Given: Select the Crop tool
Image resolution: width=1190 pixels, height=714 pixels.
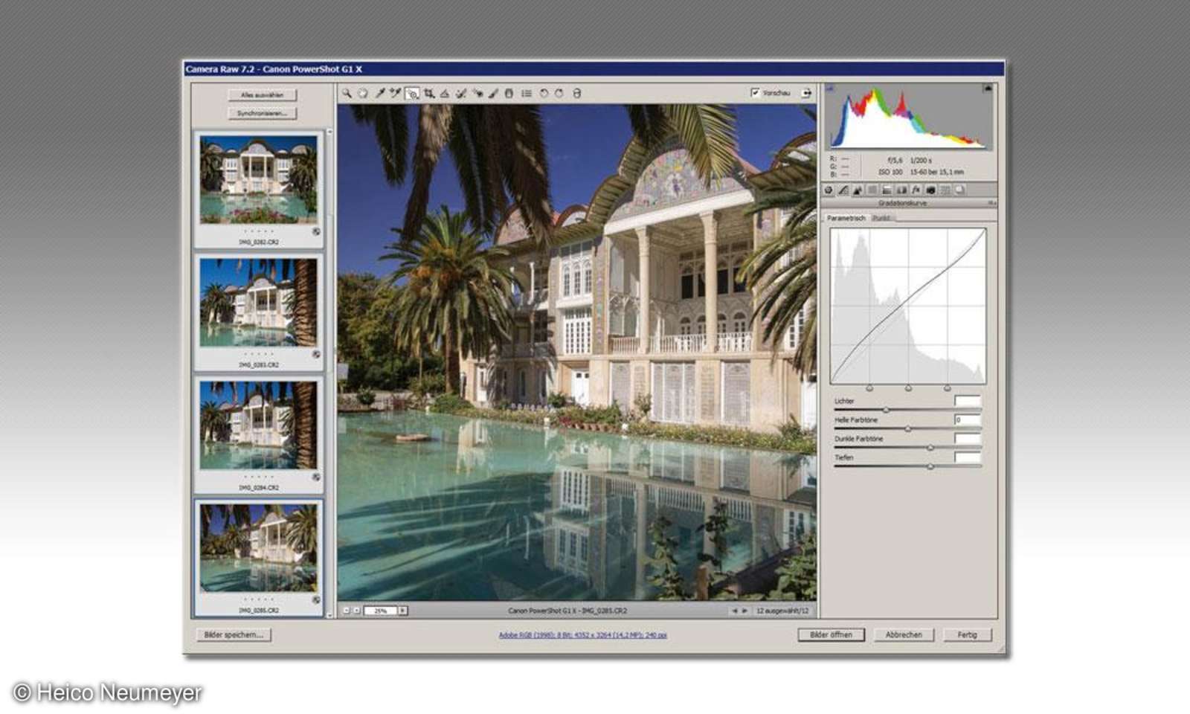Looking at the screenshot, I should coord(428,93).
